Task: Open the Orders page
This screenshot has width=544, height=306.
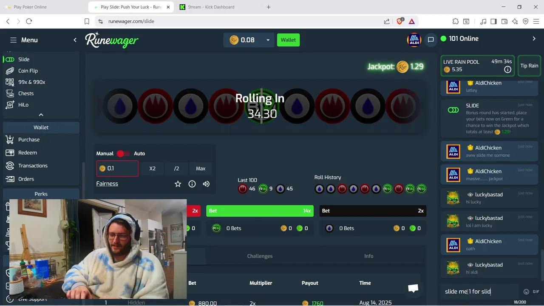Action: click(26, 179)
